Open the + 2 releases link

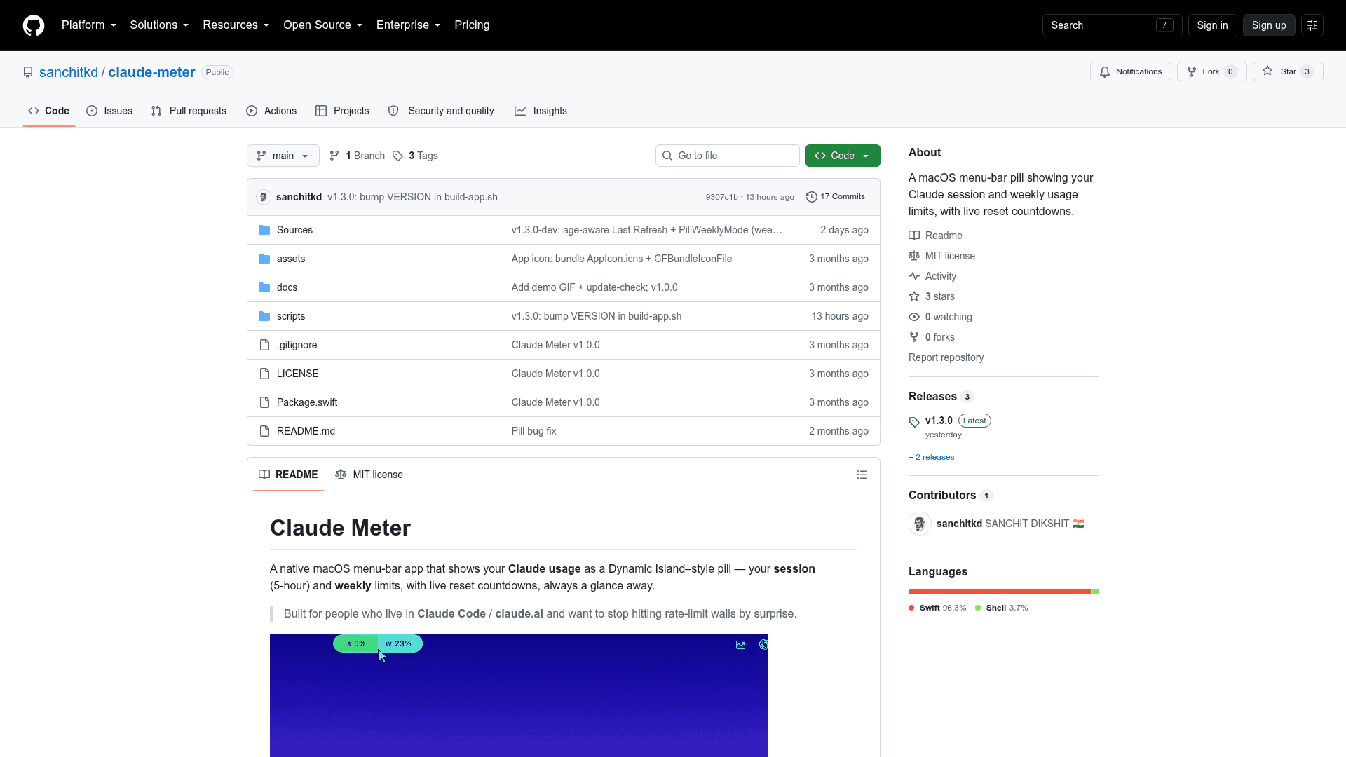(932, 457)
